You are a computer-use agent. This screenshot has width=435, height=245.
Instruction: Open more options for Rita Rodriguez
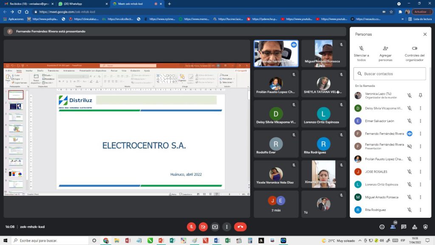click(x=420, y=210)
